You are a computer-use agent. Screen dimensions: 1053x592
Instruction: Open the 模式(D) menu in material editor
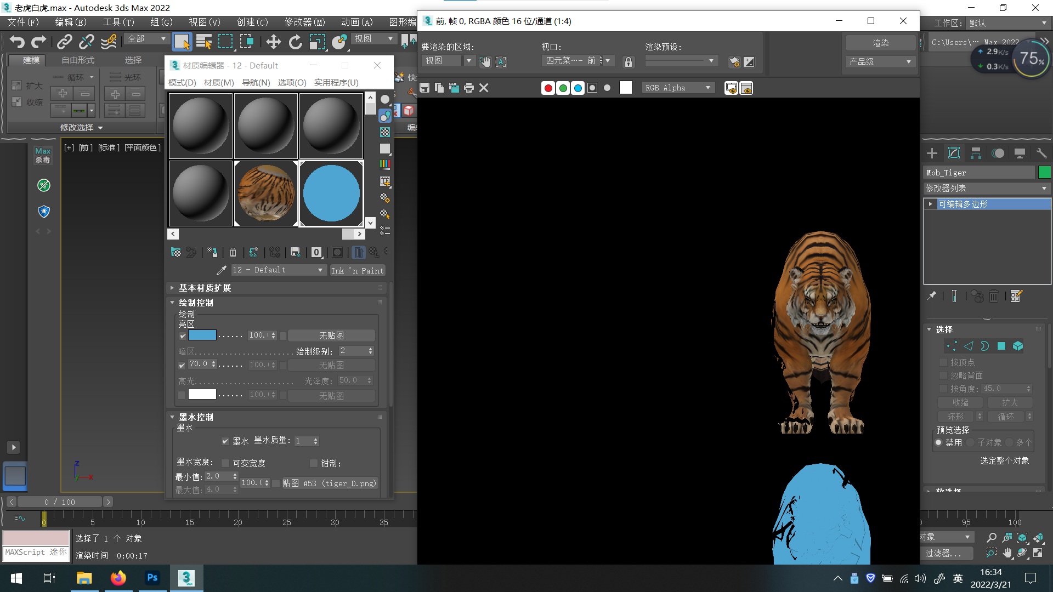(x=182, y=82)
